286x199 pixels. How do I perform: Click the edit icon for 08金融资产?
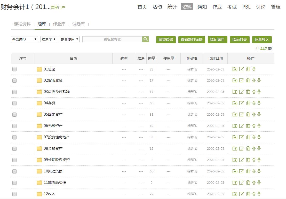tap(241, 149)
